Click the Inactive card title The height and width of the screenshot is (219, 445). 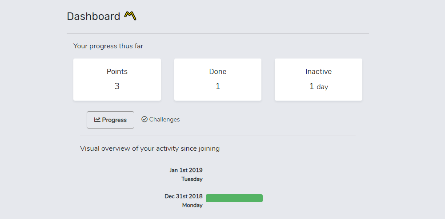(318, 71)
